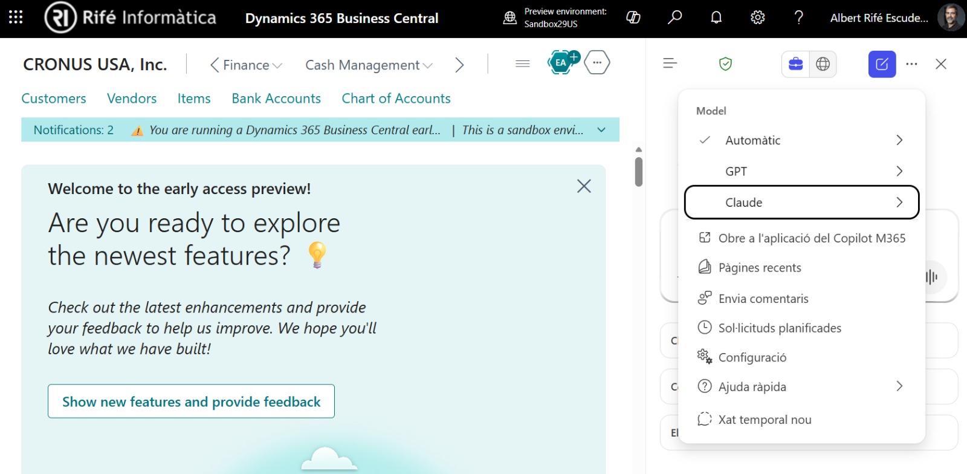Click the voice waveform microphone icon
The image size is (967, 474).
pos(931,277)
